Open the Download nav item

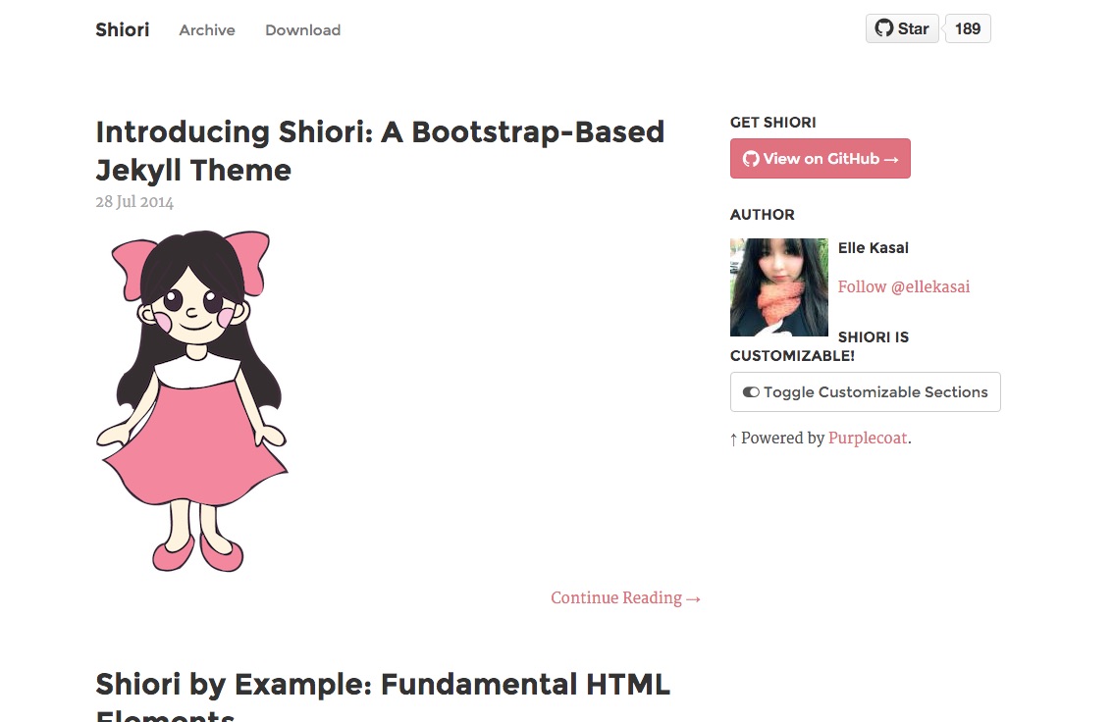(302, 30)
